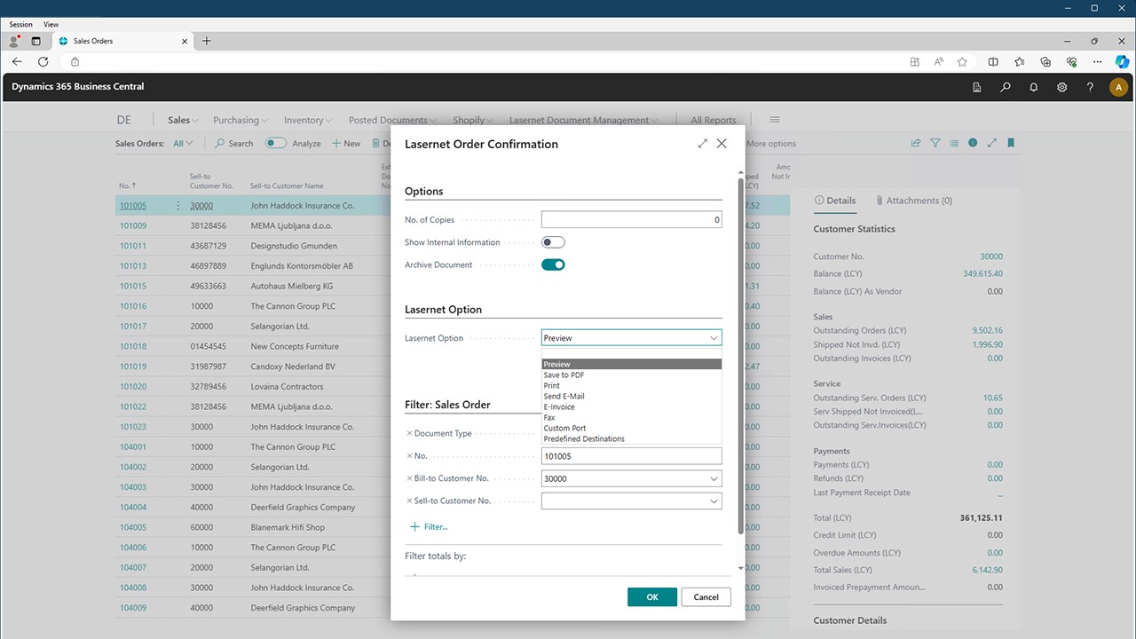The width and height of the screenshot is (1136, 639).
Task: Open the Lasernet Document Management menu
Action: pyautogui.click(x=584, y=120)
